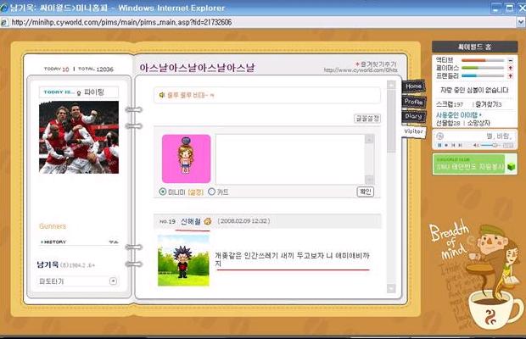The height and width of the screenshot is (339, 526).
Task: Open the 사용중인 아이템 link
Action: (459, 115)
